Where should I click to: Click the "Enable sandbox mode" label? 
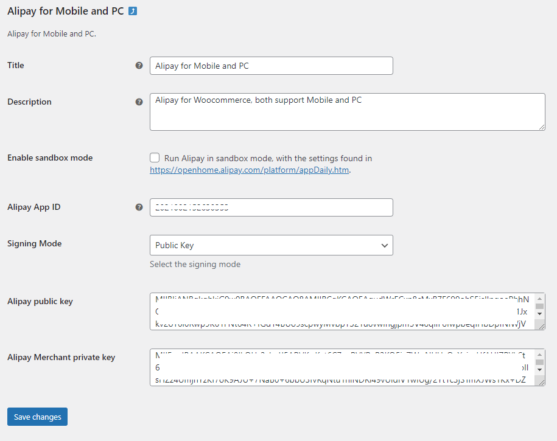pos(50,158)
